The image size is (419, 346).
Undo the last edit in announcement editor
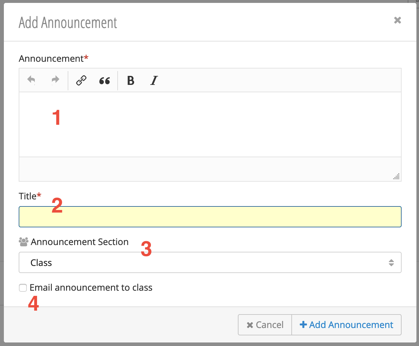point(31,80)
